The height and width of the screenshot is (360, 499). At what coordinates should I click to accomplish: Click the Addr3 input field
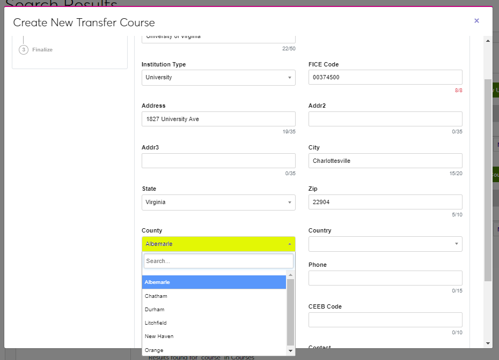click(x=218, y=161)
